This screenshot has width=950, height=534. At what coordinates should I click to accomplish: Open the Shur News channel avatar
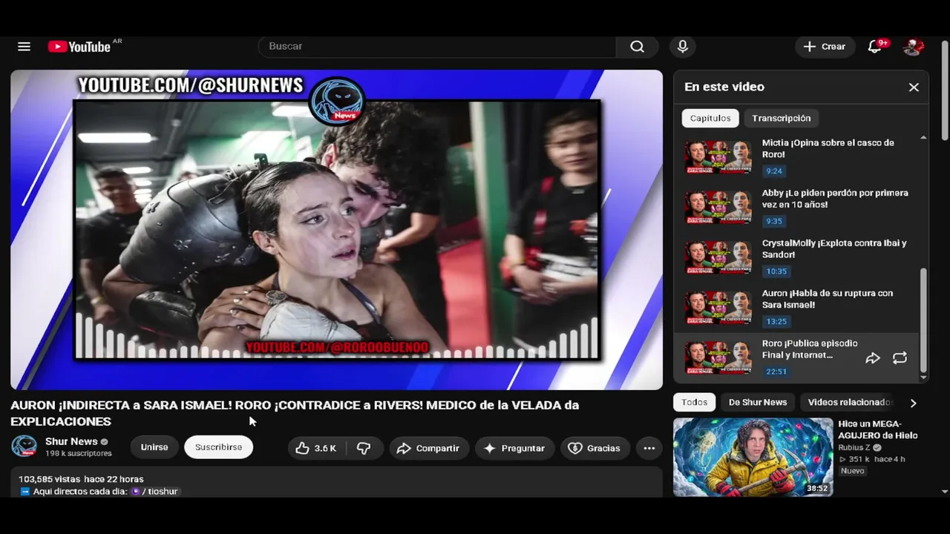(24, 446)
